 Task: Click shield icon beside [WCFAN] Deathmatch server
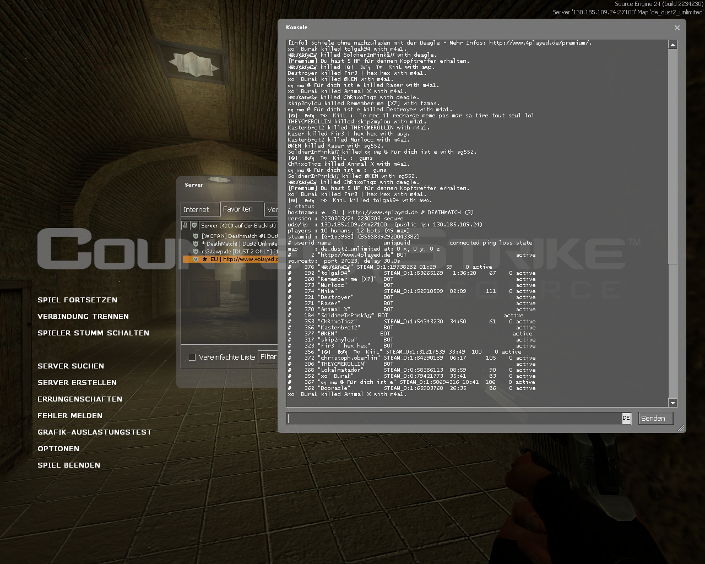click(196, 236)
